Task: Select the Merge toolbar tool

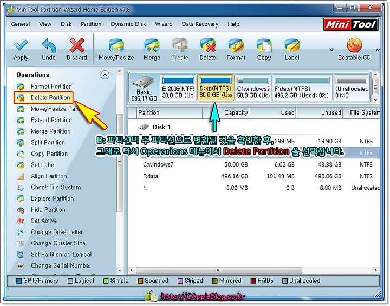Action: point(152,50)
